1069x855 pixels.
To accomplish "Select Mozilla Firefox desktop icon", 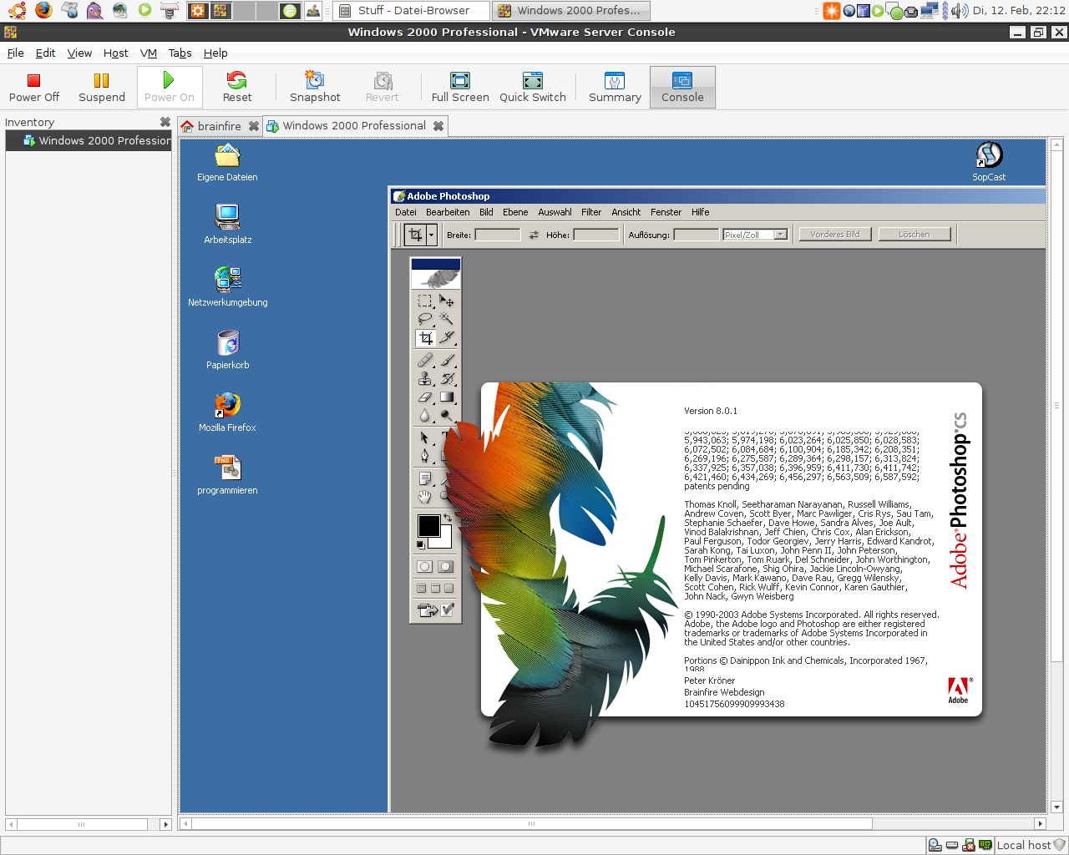I will 227,412.
